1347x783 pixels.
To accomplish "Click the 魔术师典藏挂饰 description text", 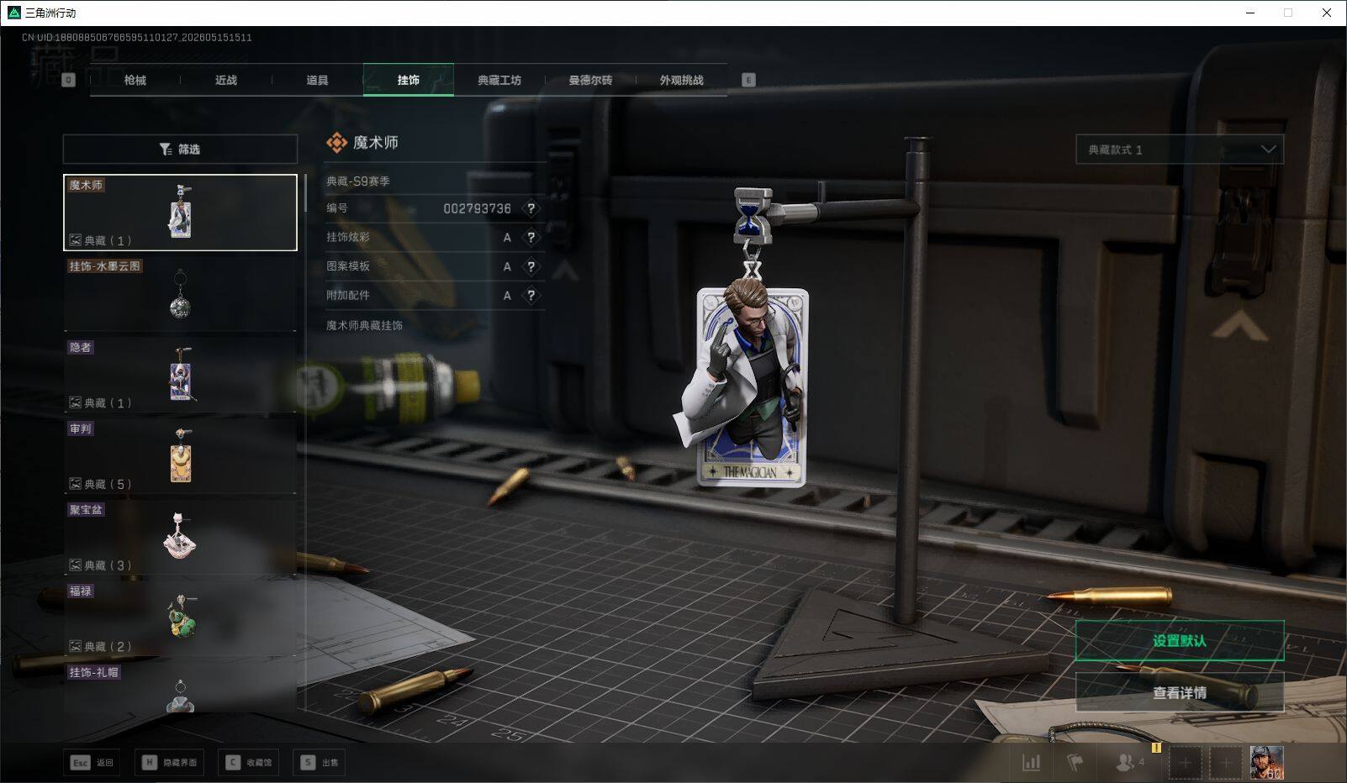I will point(364,325).
